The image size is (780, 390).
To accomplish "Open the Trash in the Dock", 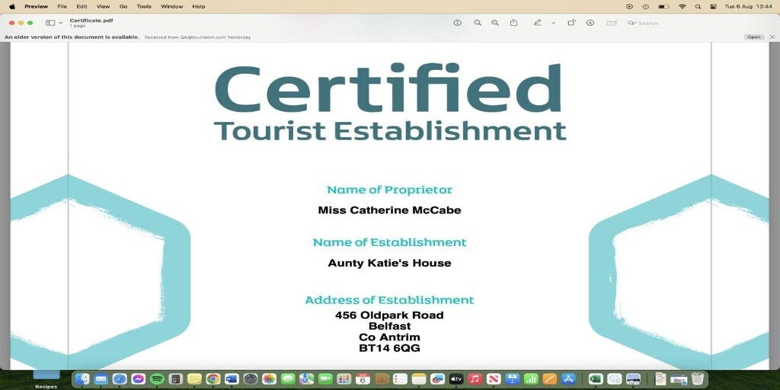I will [698, 379].
